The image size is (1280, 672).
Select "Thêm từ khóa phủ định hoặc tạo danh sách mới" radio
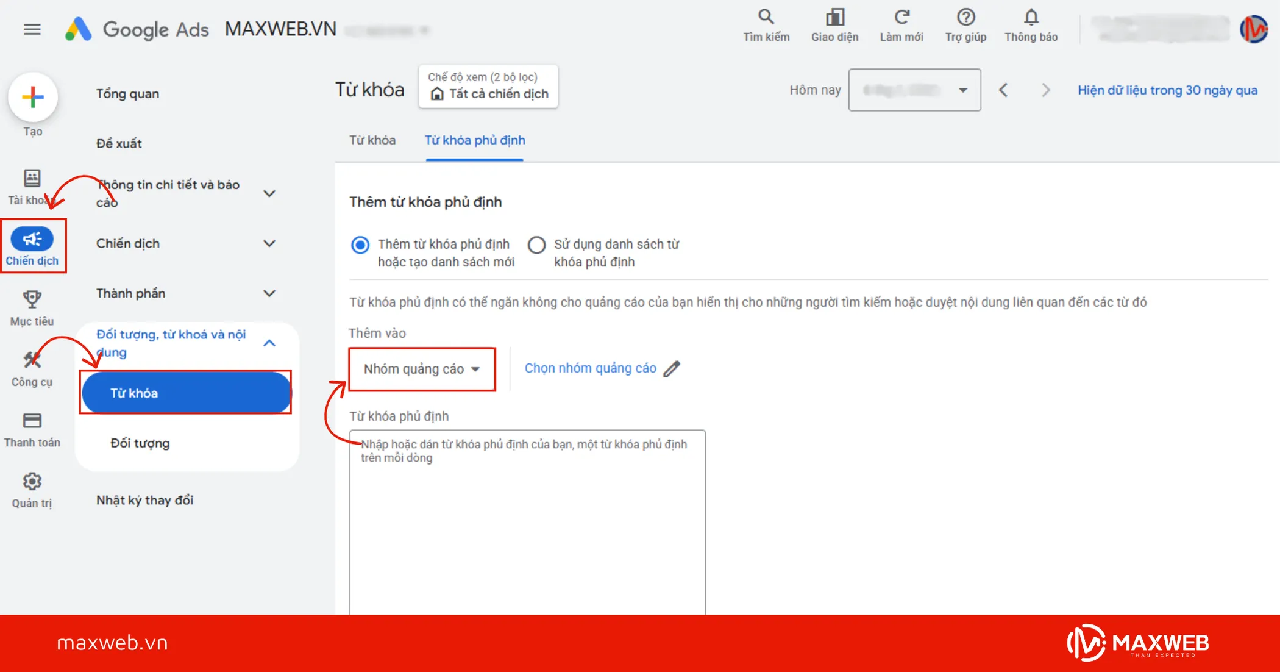(x=360, y=245)
